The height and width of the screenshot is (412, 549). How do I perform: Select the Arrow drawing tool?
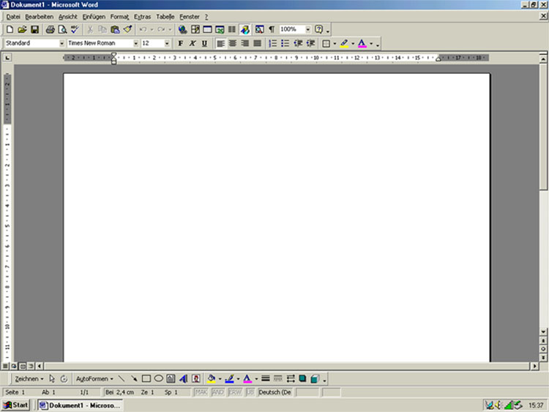[134, 379]
